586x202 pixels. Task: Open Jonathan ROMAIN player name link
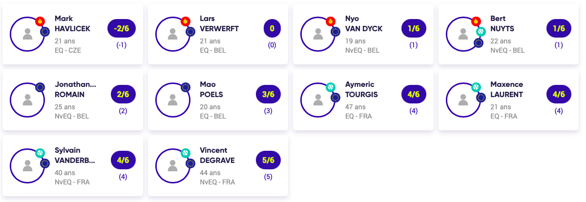[x=76, y=89]
